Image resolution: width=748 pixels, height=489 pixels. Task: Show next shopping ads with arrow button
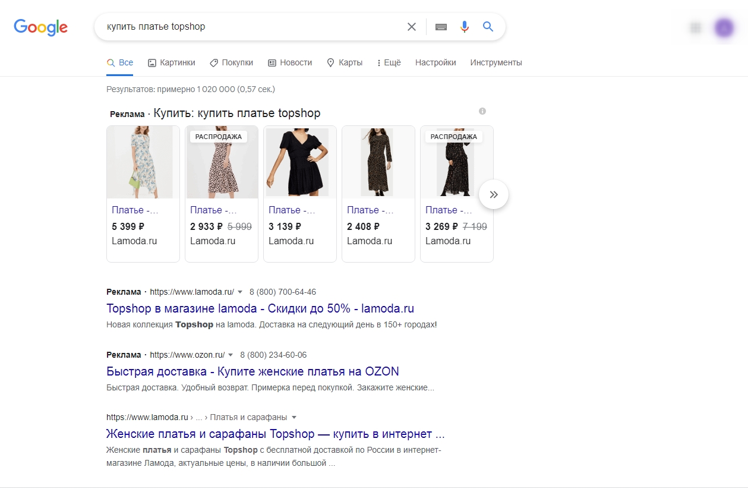coord(494,194)
